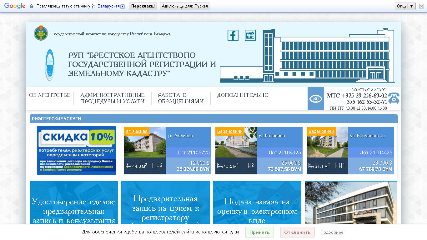This screenshot has width=427, height=240.
Task: Click the Государственный комитет по имуществу text
Action: point(111,34)
